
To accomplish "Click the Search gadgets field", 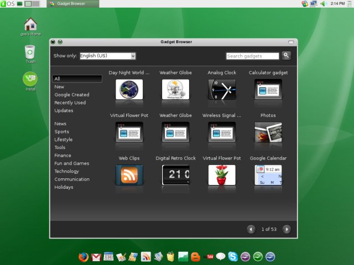I will 252,56.
